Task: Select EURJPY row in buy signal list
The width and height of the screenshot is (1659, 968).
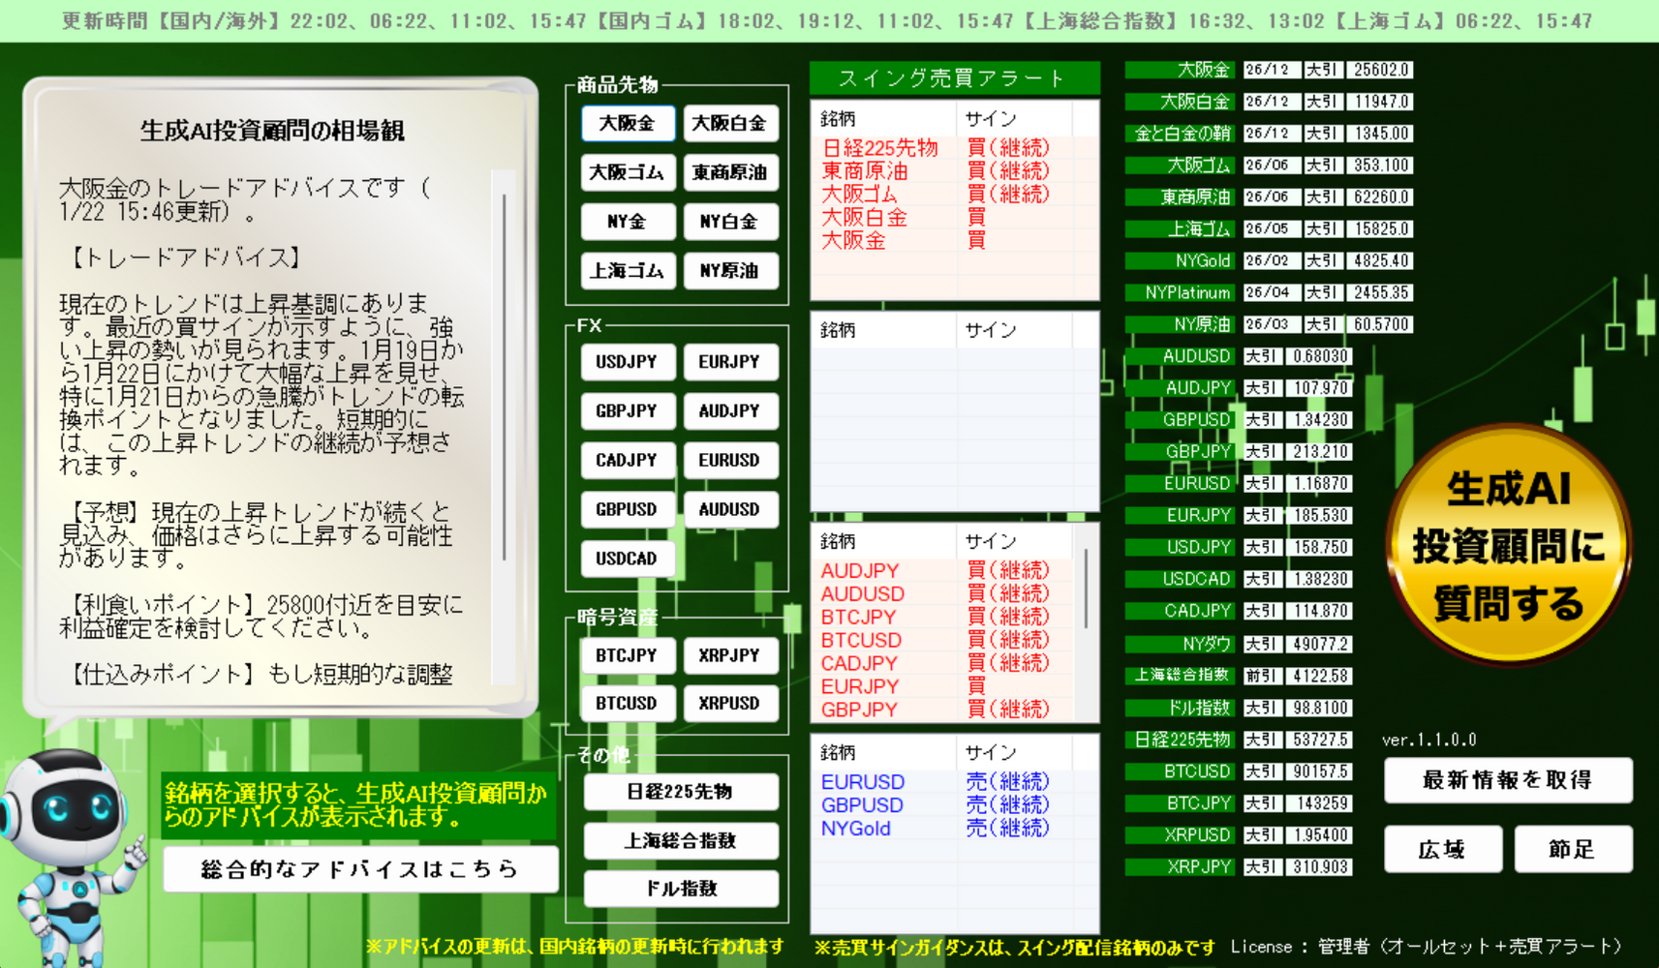Action: 942,687
